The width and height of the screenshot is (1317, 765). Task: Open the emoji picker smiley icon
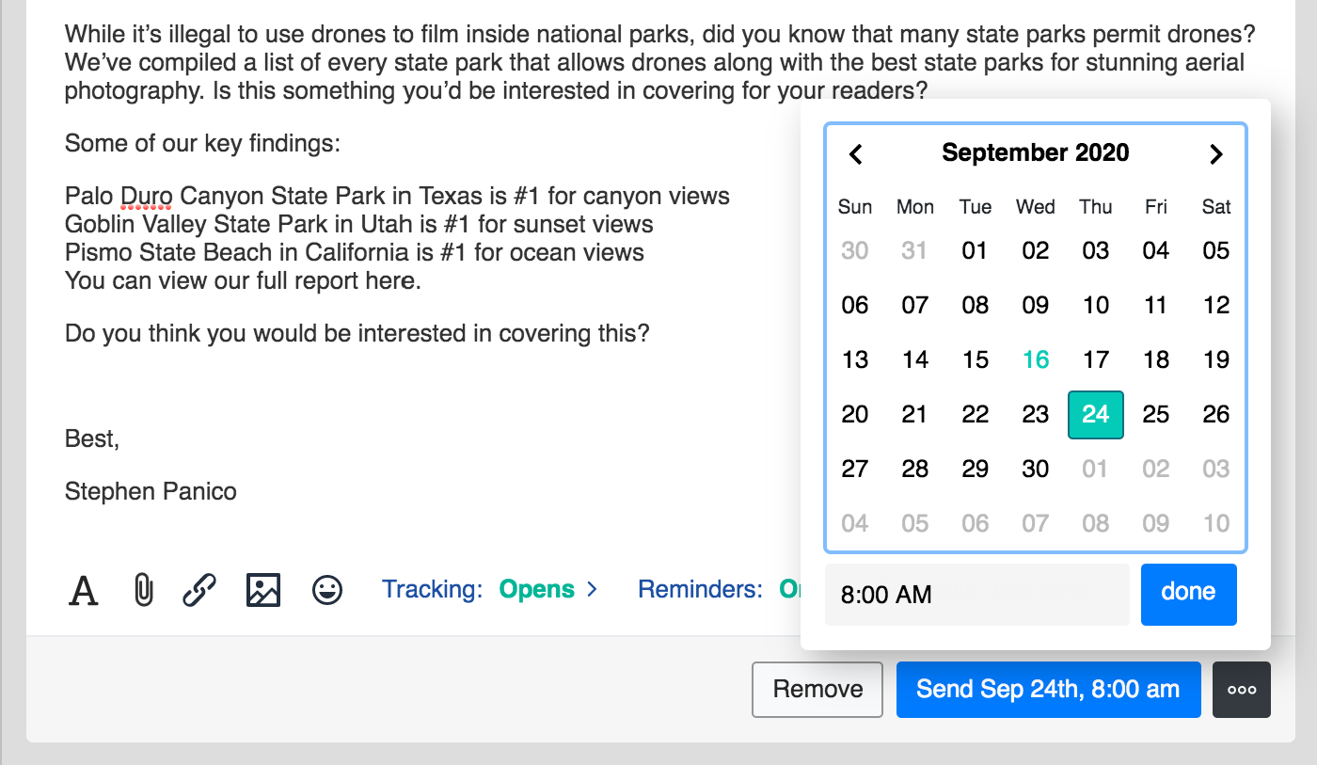[327, 591]
